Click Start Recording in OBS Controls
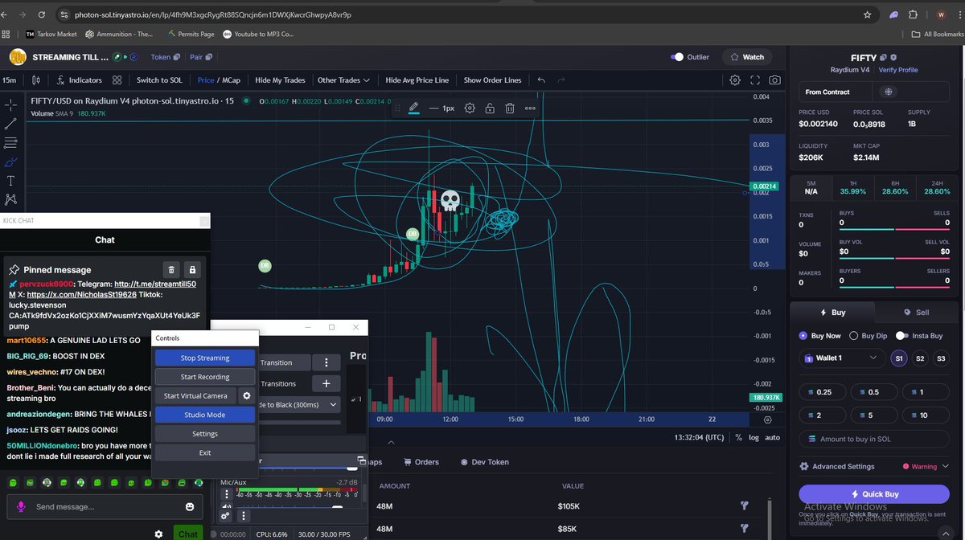The height and width of the screenshot is (540, 965). click(x=205, y=377)
